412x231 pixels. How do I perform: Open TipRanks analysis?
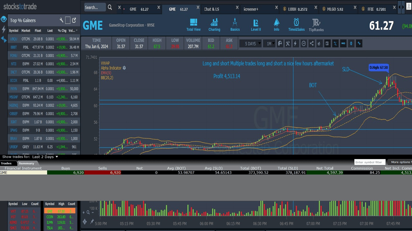pyautogui.click(x=316, y=25)
